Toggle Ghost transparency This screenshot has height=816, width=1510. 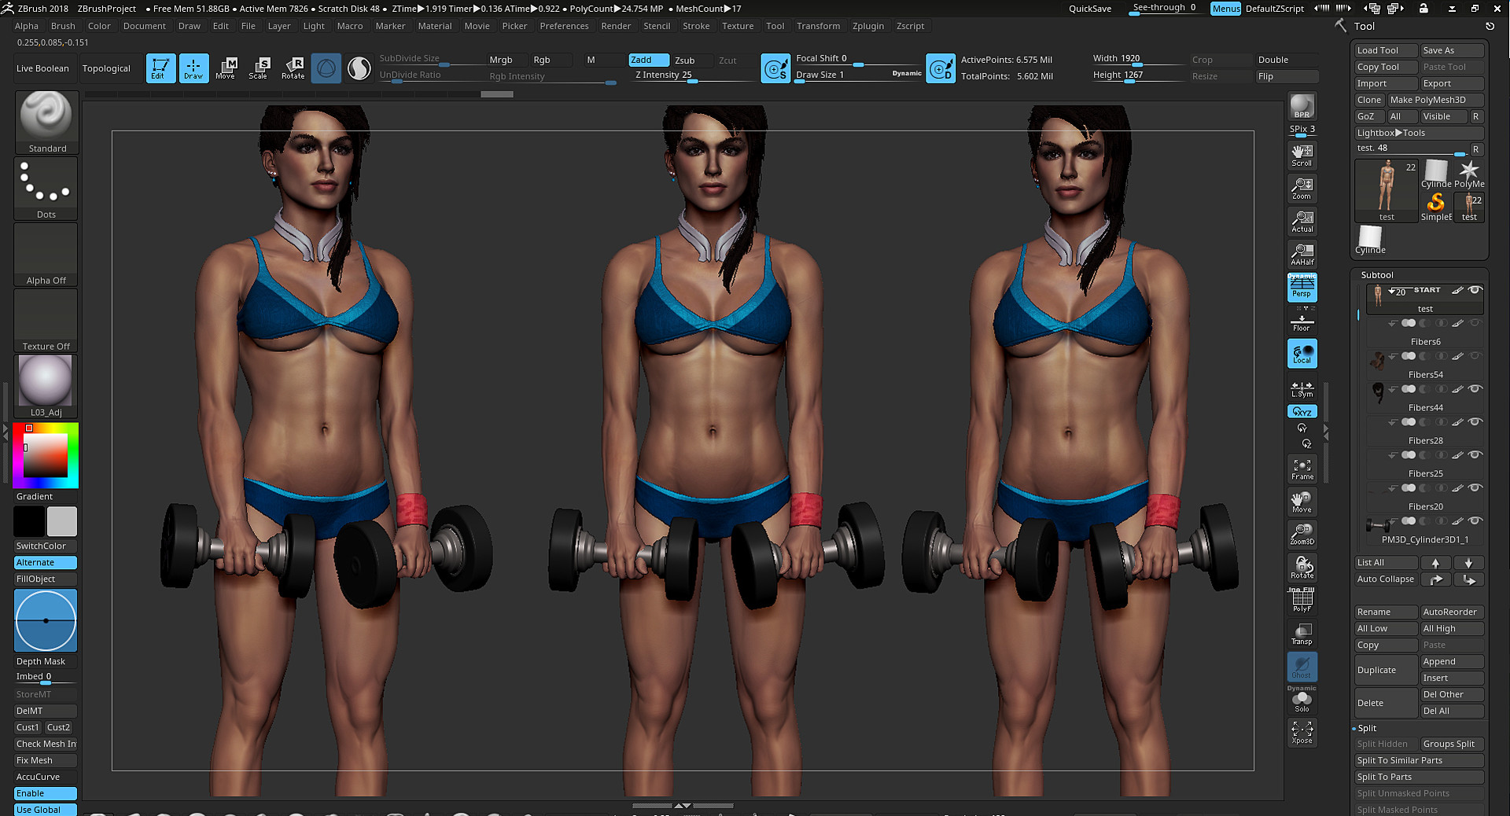tap(1302, 667)
